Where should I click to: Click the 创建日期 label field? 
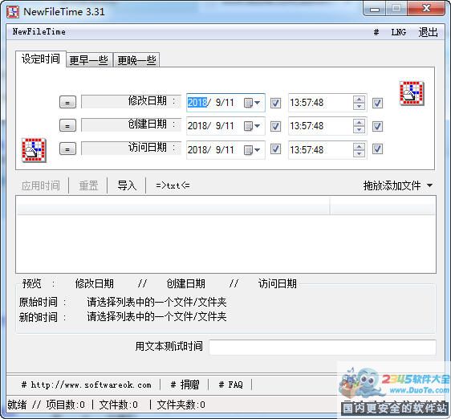131,125
